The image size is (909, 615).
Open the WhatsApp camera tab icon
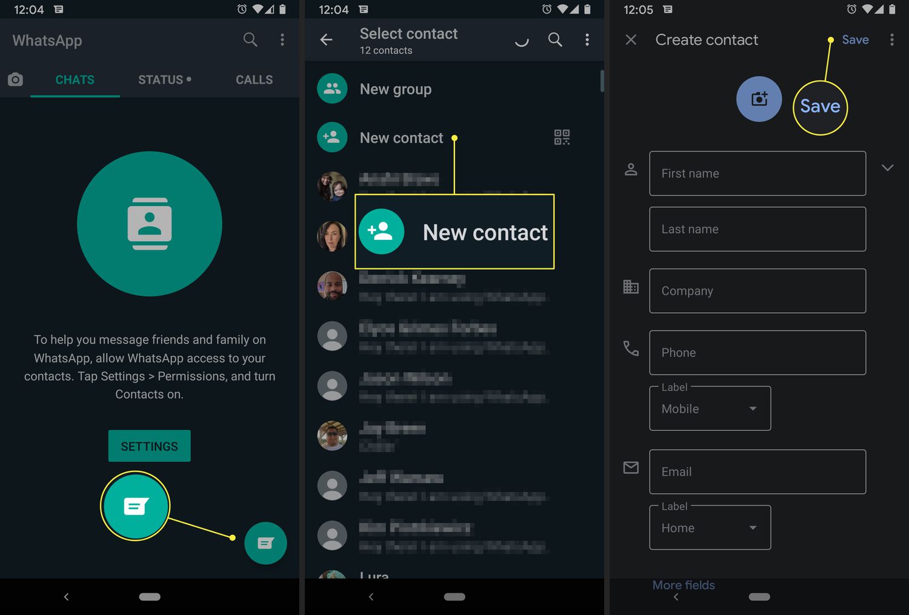tap(15, 79)
